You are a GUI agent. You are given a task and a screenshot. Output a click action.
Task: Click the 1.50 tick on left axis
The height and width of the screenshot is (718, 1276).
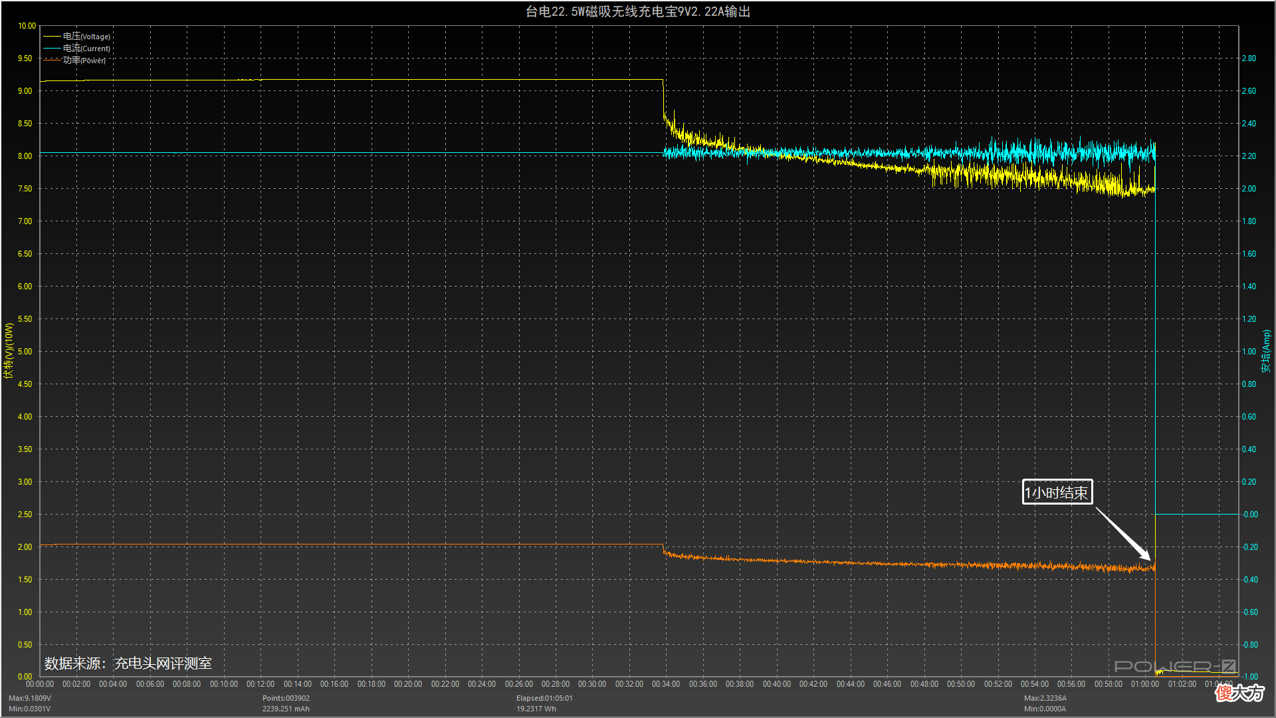pyautogui.click(x=25, y=580)
